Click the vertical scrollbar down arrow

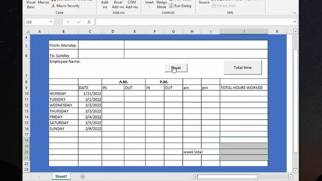(x=295, y=170)
